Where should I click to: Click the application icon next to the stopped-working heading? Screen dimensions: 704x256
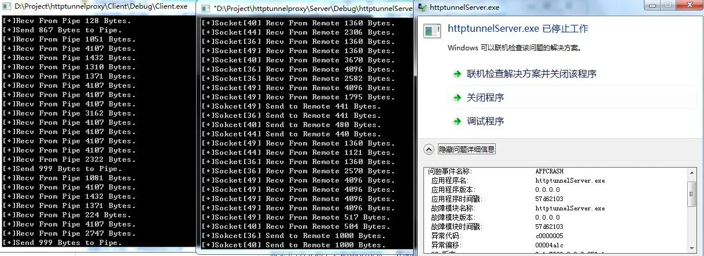433,31
